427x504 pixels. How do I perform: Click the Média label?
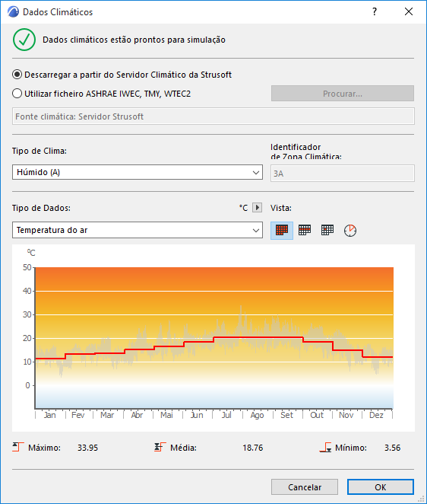184,448
